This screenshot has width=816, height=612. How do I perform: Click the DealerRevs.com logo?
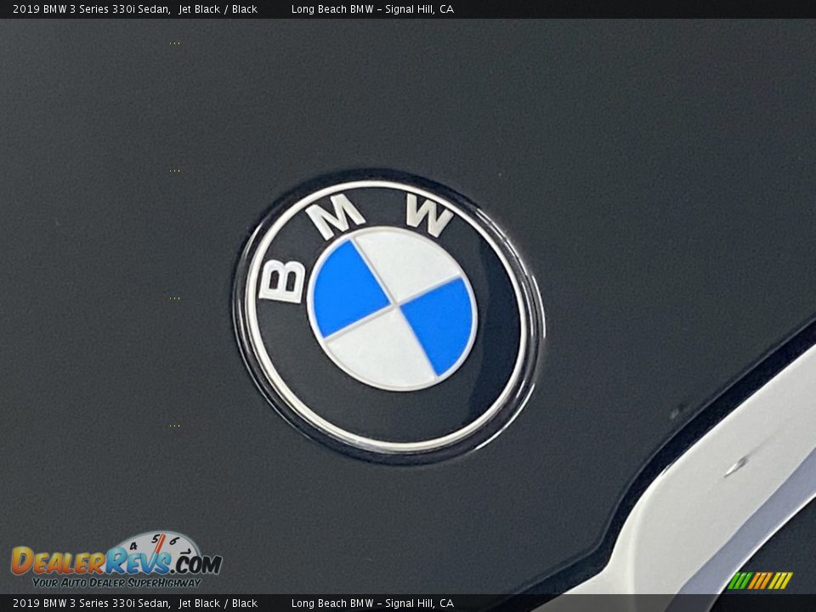click(x=116, y=560)
